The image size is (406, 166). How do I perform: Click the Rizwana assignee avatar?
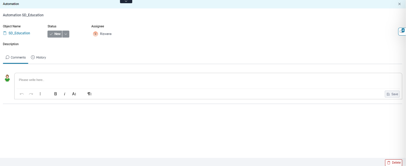pyautogui.click(x=96, y=34)
